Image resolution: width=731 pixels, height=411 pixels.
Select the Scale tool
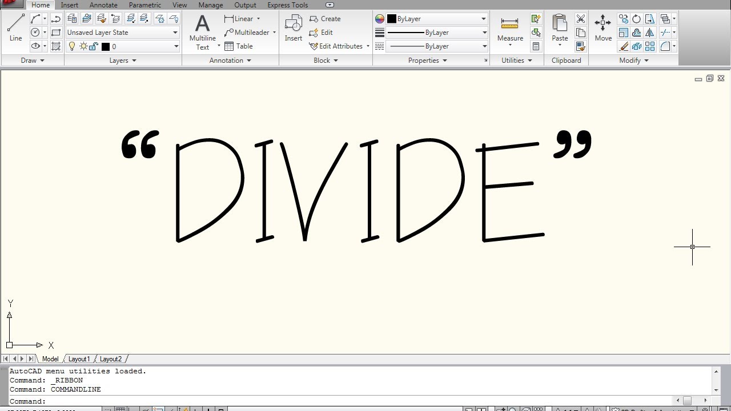click(624, 33)
